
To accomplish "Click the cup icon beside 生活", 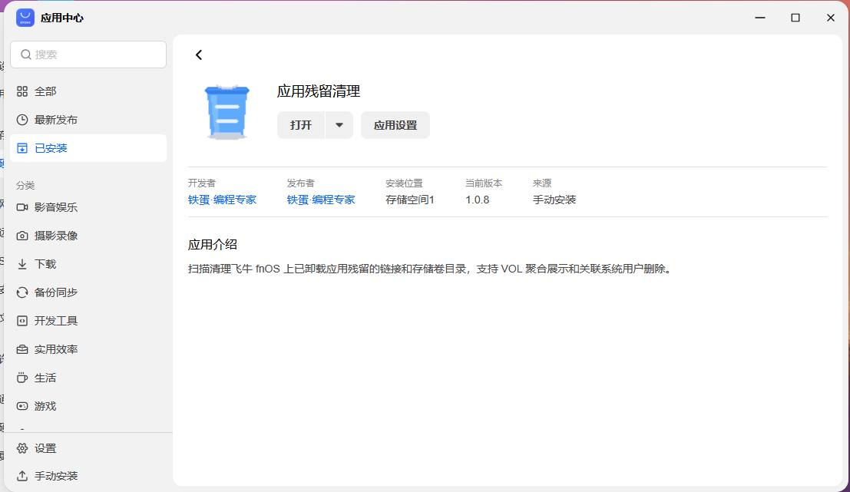I will click(x=22, y=378).
